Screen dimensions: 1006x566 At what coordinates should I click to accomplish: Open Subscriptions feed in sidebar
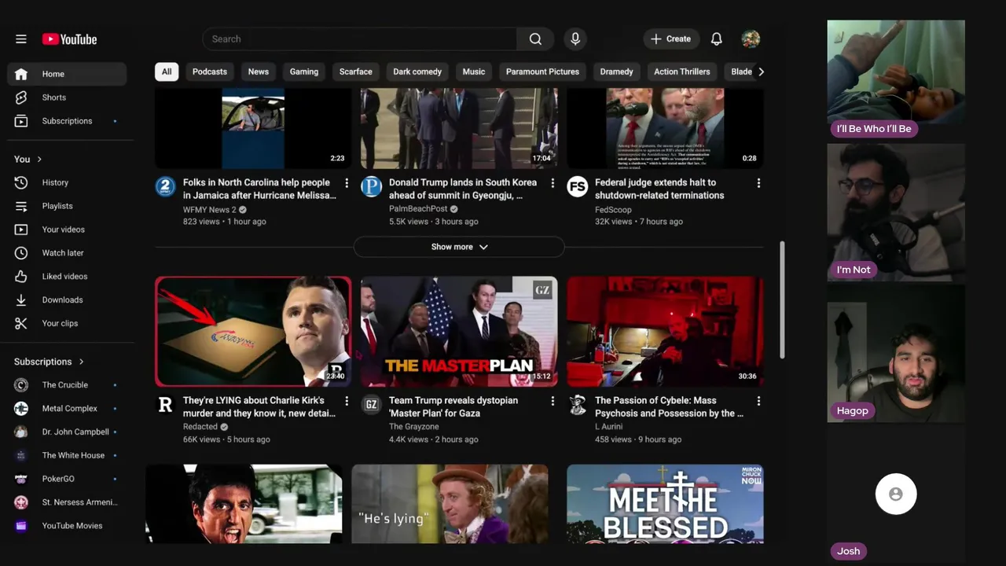(x=67, y=121)
